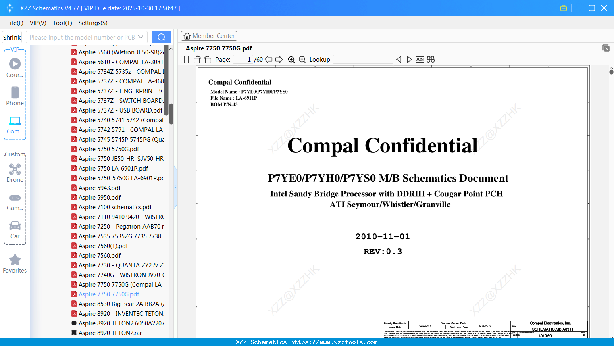Screen dimensions: 614x346
Task: Close the document tab panel icon
Action: click(606, 48)
